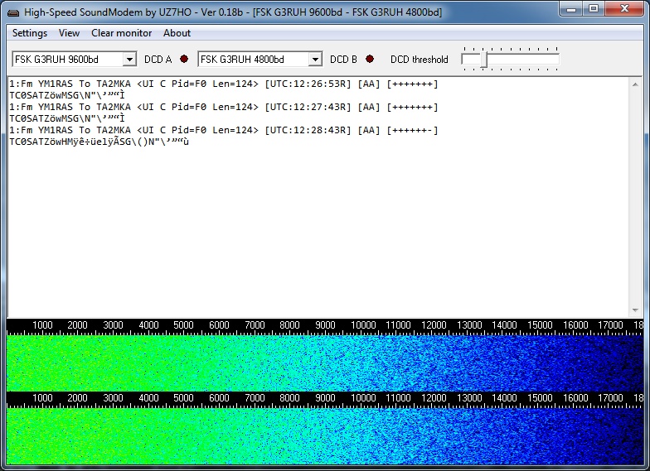Adjust the DCD threshold slider handle
The image size is (650, 471).
[484, 60]
